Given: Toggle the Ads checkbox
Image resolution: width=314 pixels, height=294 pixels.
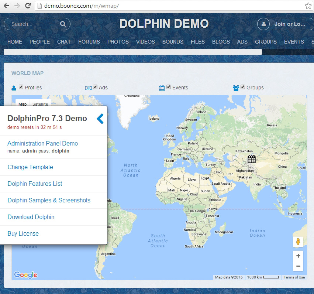Looking at the screenshot, I should 95,87.
